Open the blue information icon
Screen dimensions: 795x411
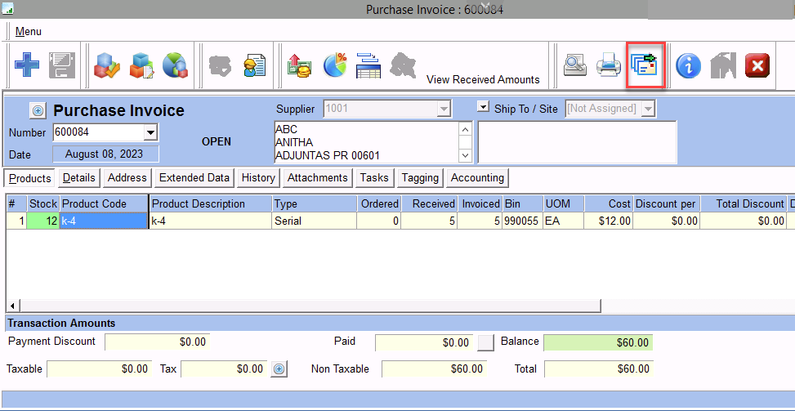tap(688, 65)
